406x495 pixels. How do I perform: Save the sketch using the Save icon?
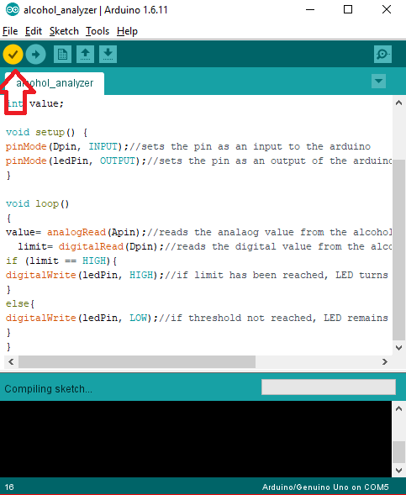click(108, 55)
